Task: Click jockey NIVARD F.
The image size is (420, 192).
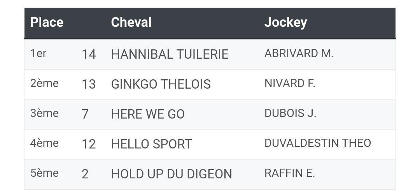Action: tap(290, 84)
